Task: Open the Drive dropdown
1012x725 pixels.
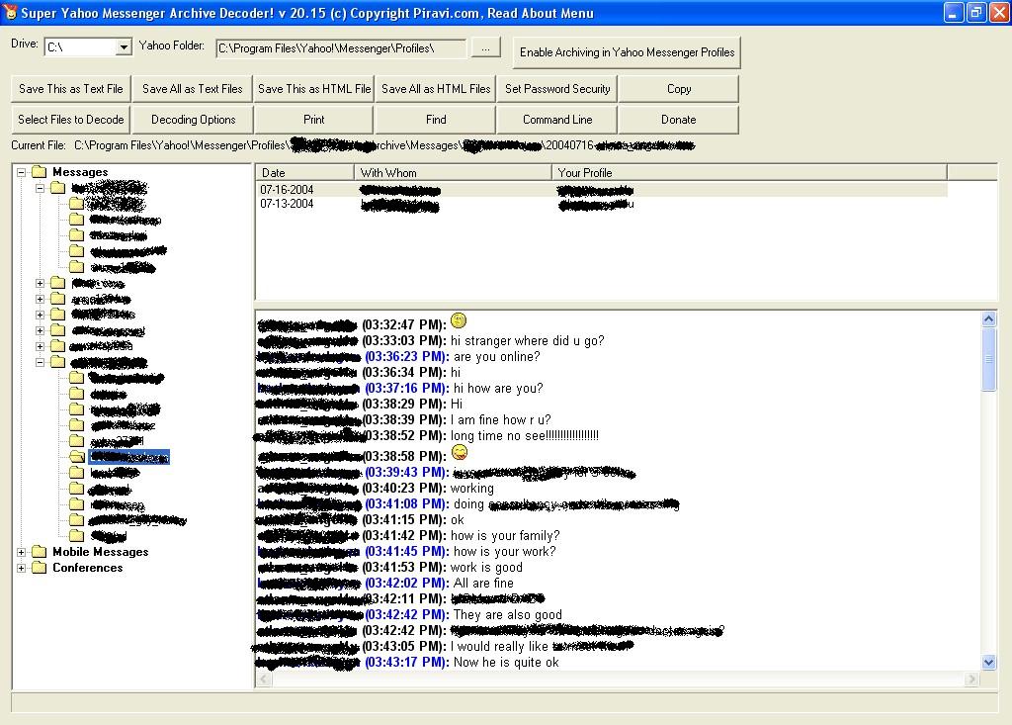Action: tap(124, 47)
